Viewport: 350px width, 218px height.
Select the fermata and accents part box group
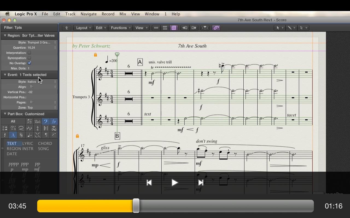click(13, 128)
